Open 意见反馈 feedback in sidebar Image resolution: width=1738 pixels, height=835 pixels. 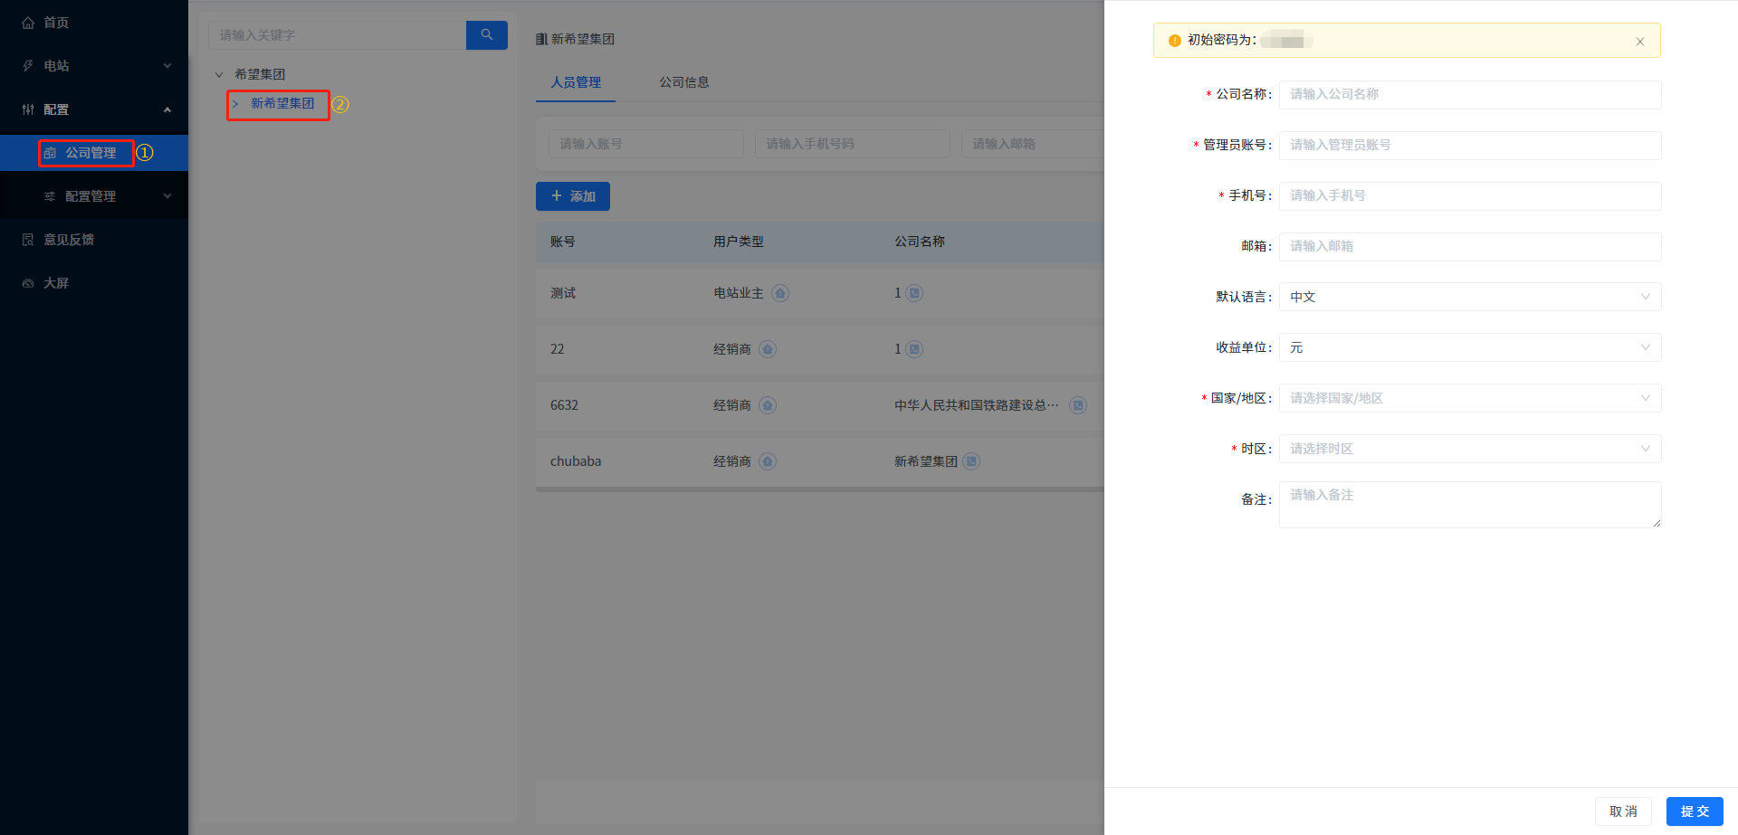point(69,240)
